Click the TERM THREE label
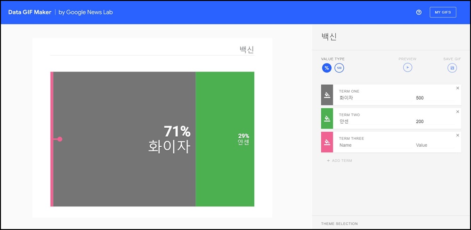Screen dimensions: 471x230 click(351, 139)
